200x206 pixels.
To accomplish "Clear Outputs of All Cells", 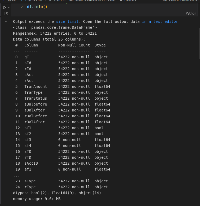I will (x=92, y=1).
